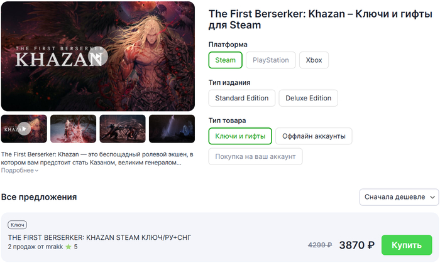Viewport: 440px width, 263px height.
Task: Select the Steam platform option
Action: 225,60
